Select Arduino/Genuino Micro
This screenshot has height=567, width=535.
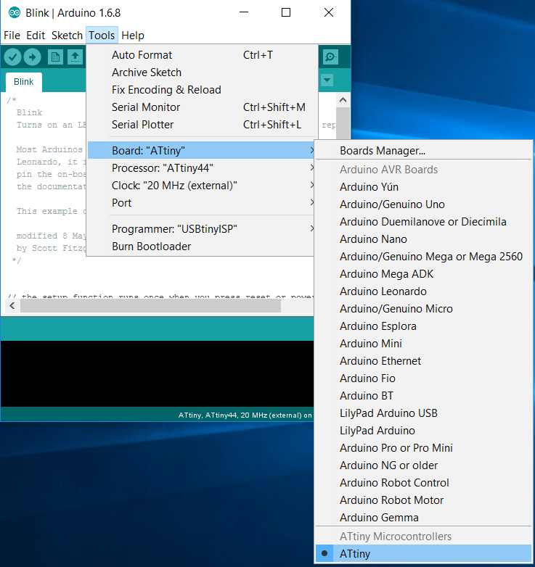point(423,308)
